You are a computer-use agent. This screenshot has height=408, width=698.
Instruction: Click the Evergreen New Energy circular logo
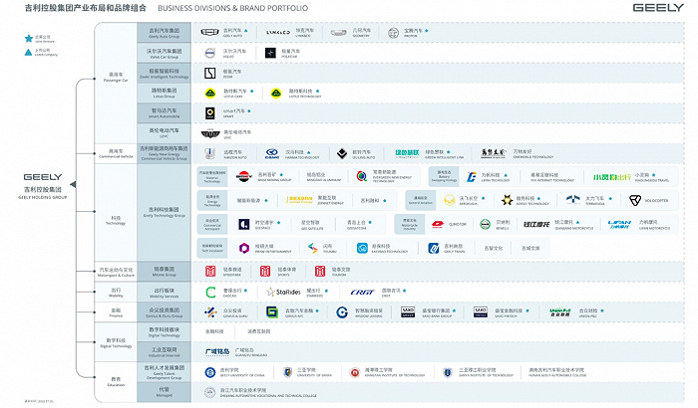click(x=362, y=176)
